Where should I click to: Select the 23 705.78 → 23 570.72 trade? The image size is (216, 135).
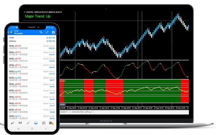coord(32,91)
